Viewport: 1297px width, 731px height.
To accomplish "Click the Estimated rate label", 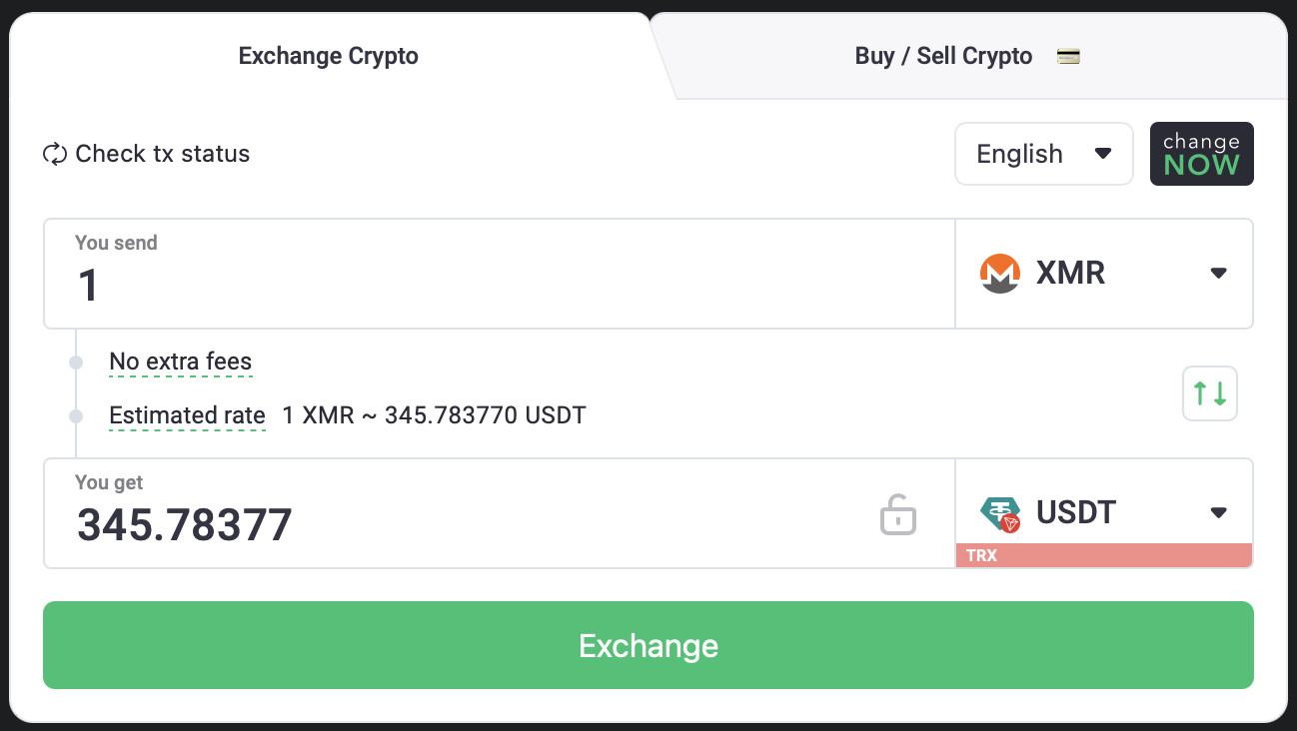I will click(x=187, y=415).
